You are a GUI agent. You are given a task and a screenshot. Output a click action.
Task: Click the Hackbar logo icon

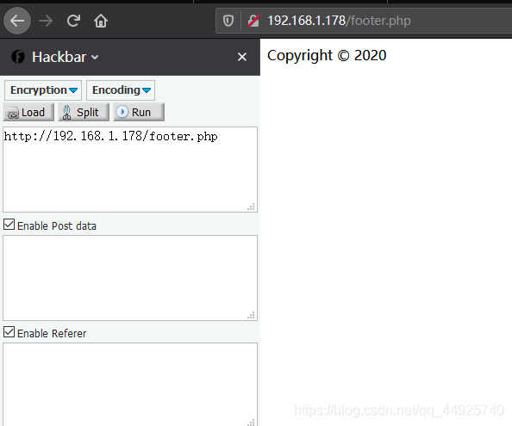click(18, 57)
